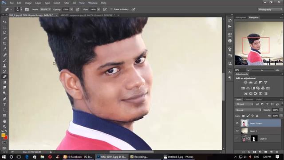
Task: Select the Lasso tool
Action: [x=4, y=33]
